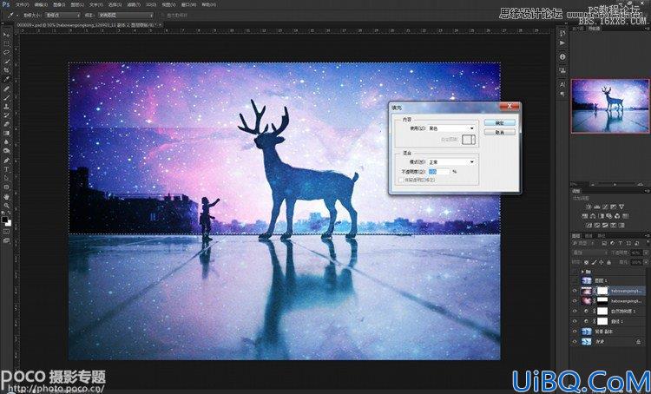651x394 pixels.
Task: Open the Edit menu
Action: click(41, 5)
